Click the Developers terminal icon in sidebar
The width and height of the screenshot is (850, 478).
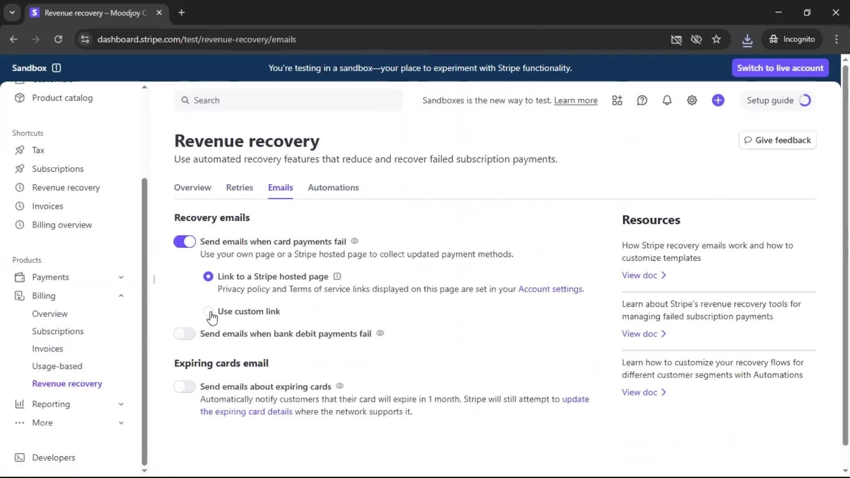[x=19, y=458]
